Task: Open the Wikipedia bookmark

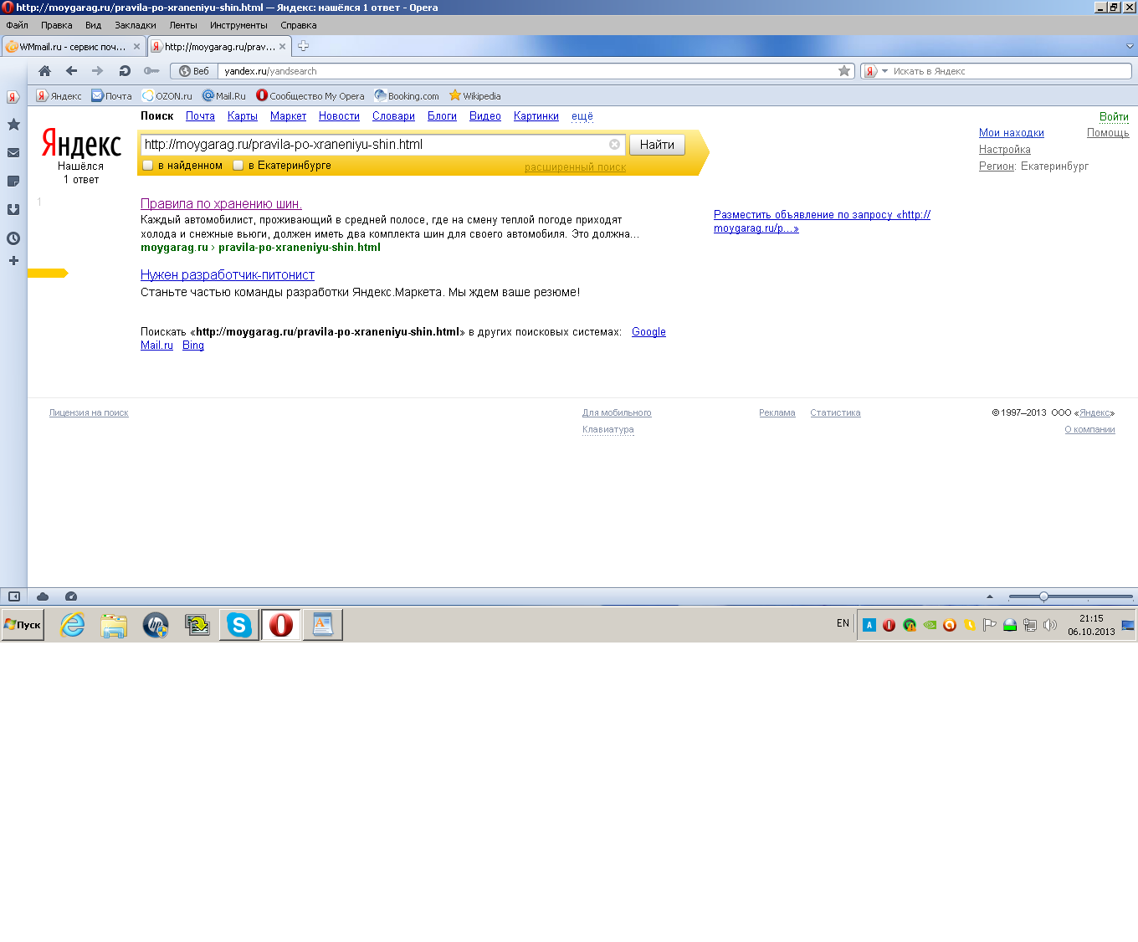Action: 474,96
